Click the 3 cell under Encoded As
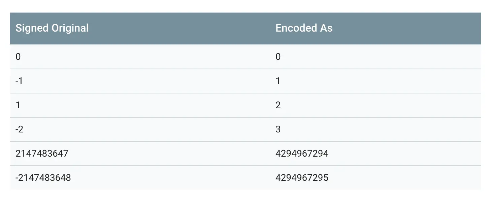The width and height of the screenshot is (491, 201). [278, 129]
